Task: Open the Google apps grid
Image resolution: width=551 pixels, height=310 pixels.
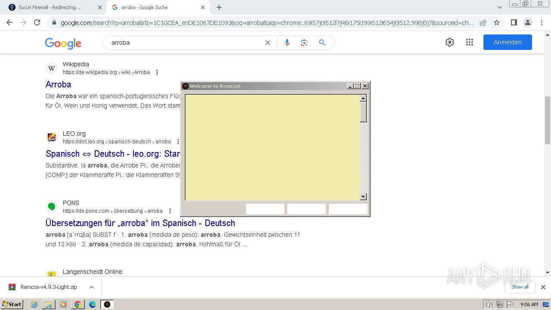Action: point(470,42)
